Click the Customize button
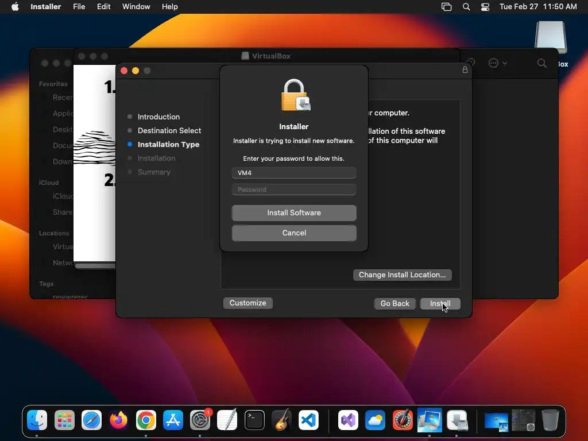Viewport: 588px width, 441px height. pos(247,303)
